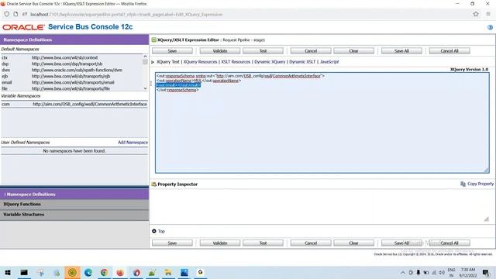Click inside the XQuery expression text area
This screenshot has height=279, width=496.
click(x=322, y=122)
